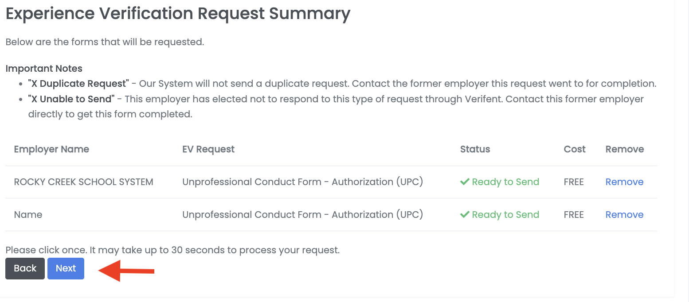Screen dimensions: 689x302
Task: Click the green checkmark in the second row
Action: tap(465, 214)
